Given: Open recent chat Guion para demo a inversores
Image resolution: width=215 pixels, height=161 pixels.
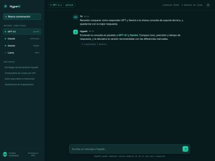Looking at the screenshot, I should (20, 79).
